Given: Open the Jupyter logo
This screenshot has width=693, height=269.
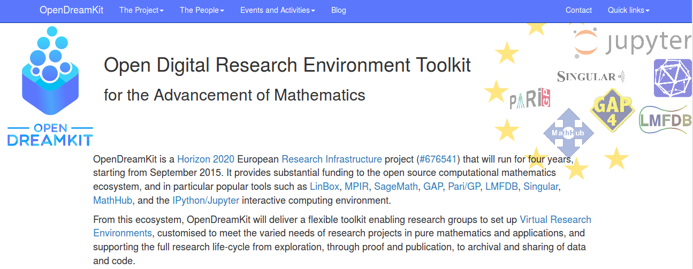Looking at the screenshot, I should [x=633, y=43].
